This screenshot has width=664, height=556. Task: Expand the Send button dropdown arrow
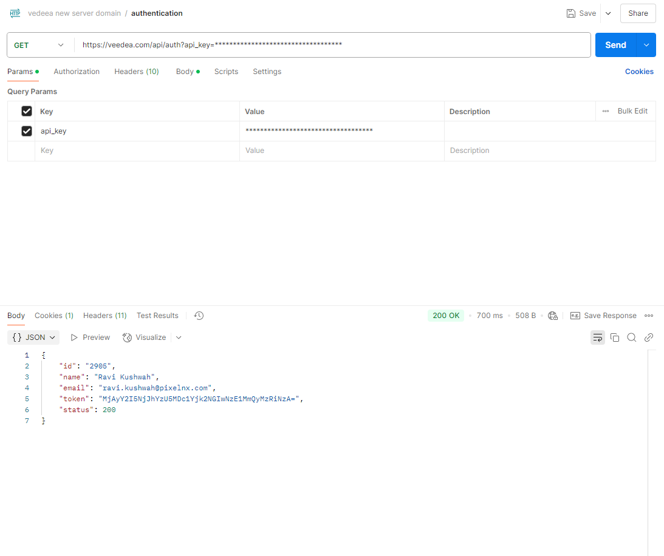pyautogui.click(x=646, y=45)
